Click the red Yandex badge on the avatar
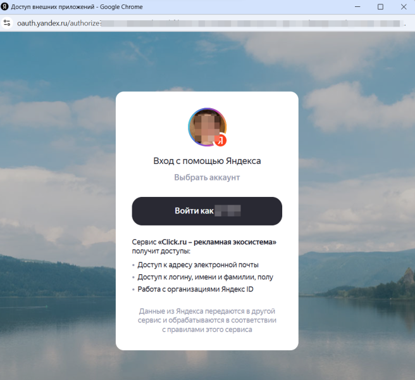Screen dimensions: 415x380 (220, 140)
